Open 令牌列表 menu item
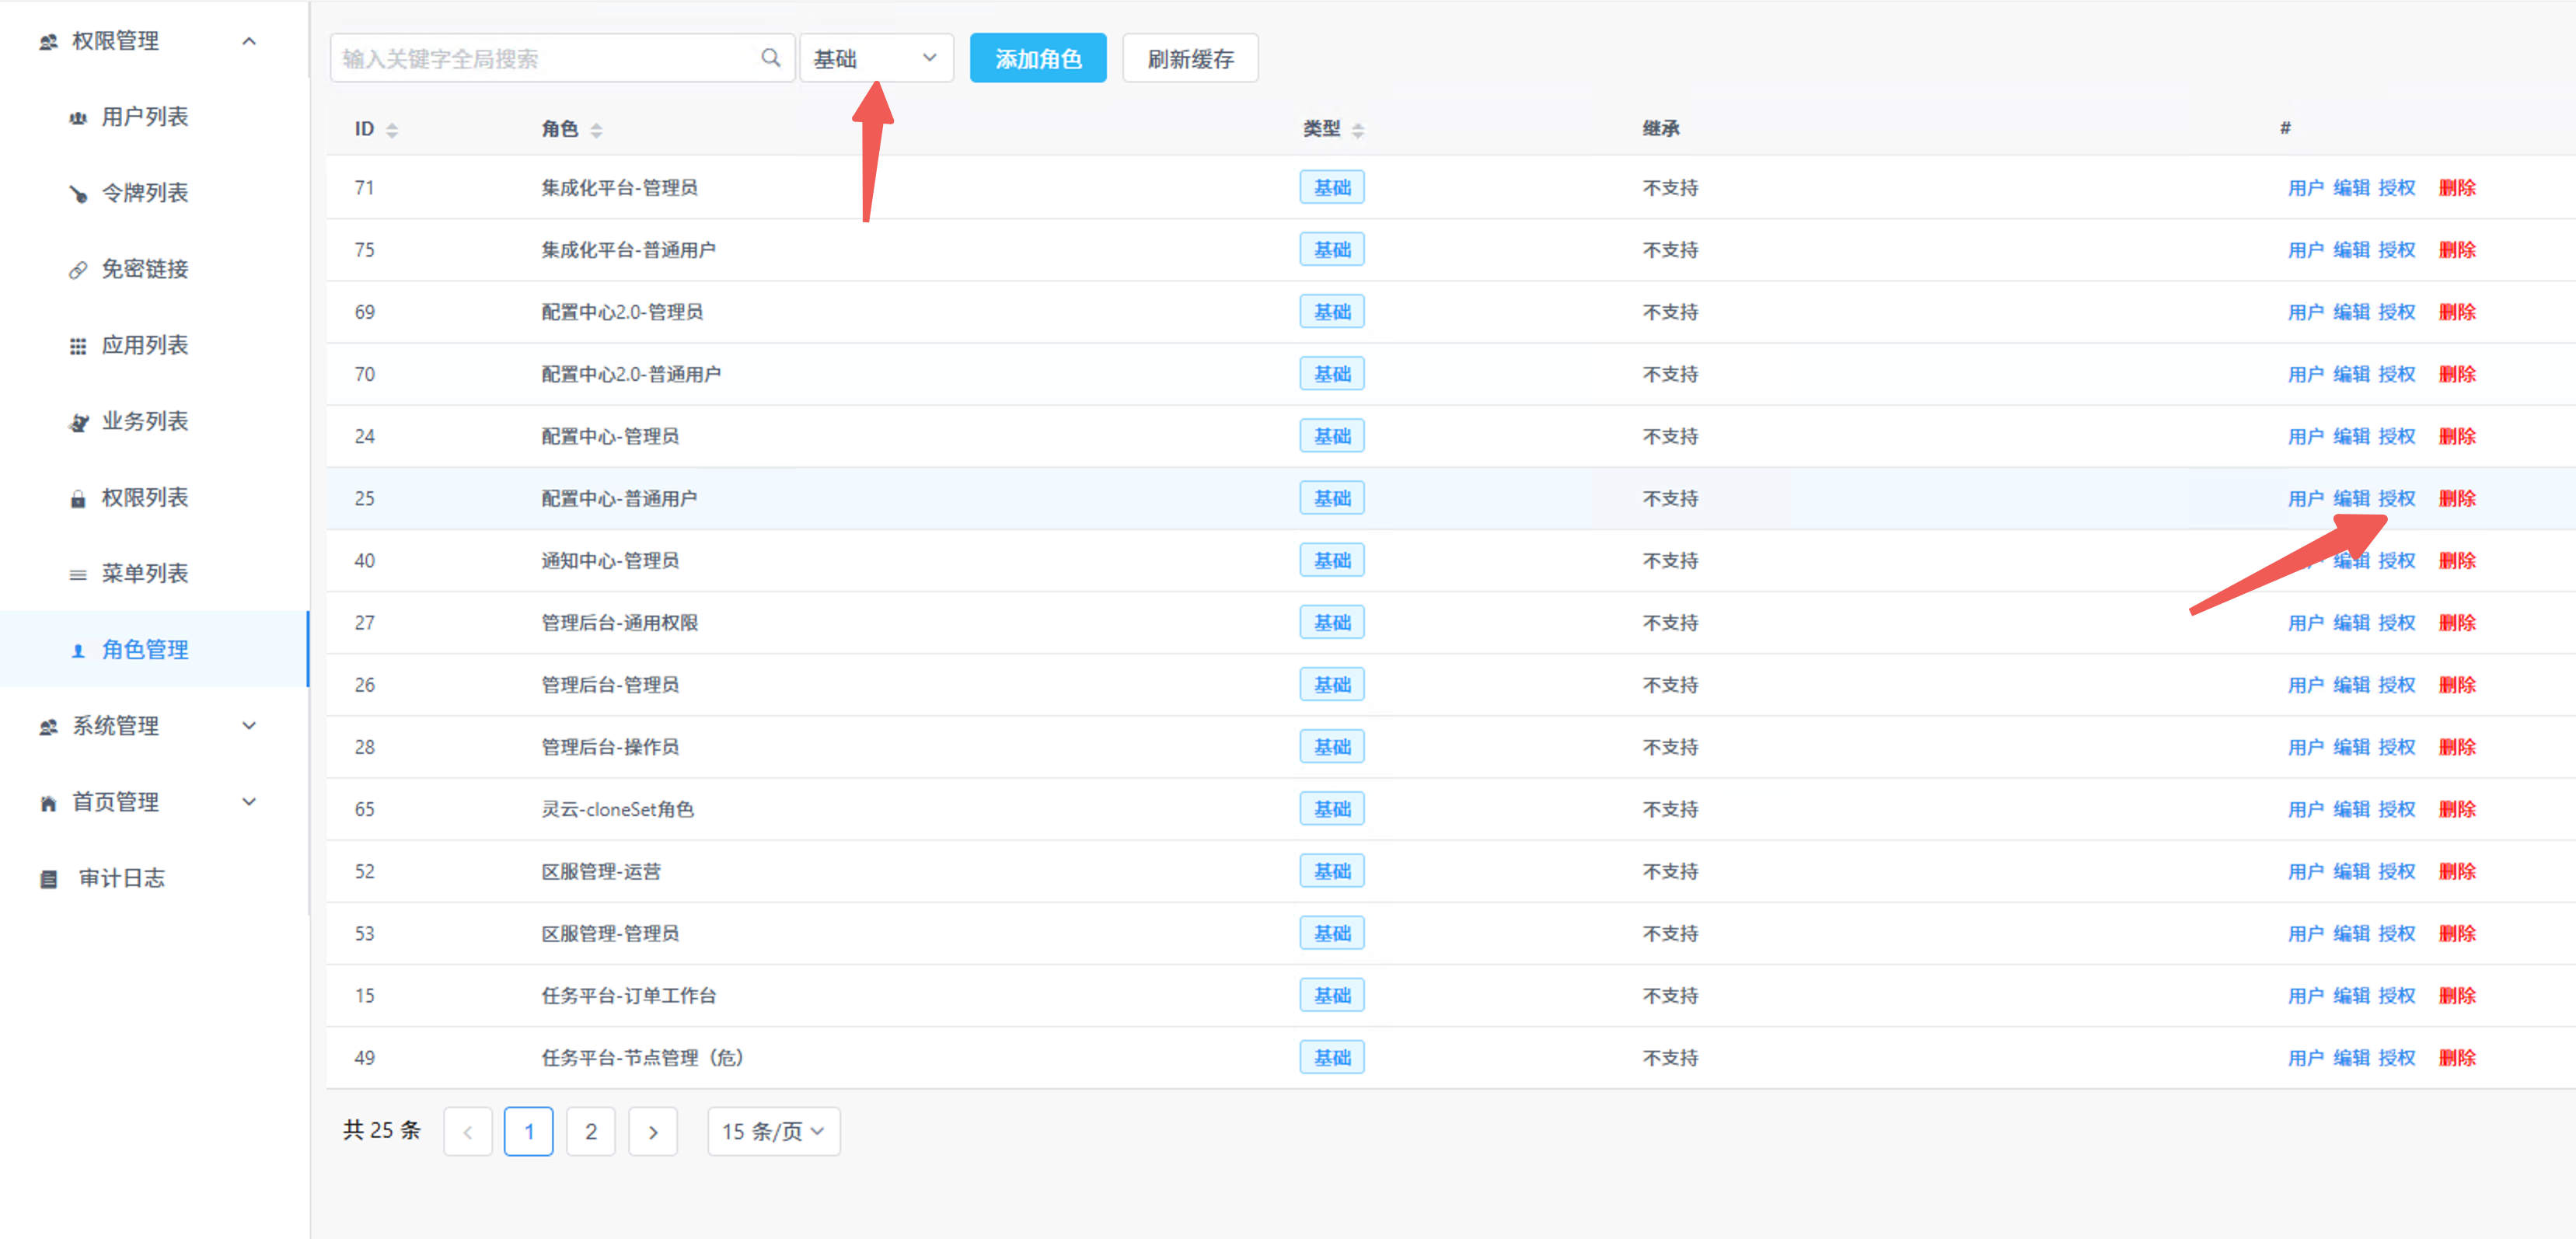Screen dimensions: 2576x1239 tap(145, 193)
